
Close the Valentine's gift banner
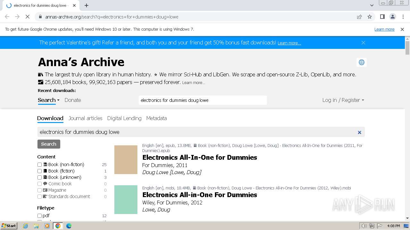point(363,42)
